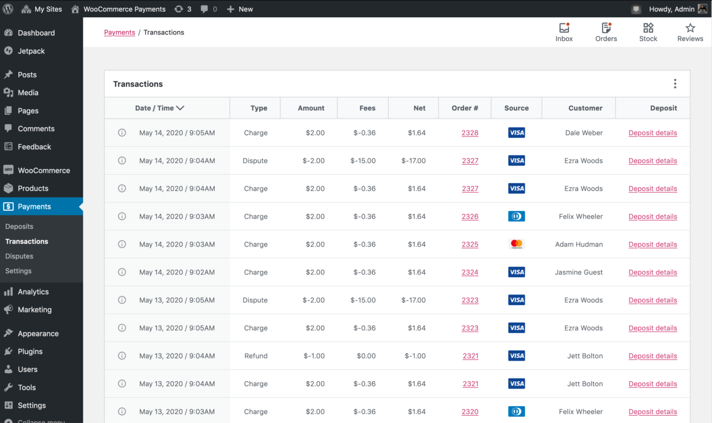Open Deposits submenu item
This screenshot has height=423, width=712.
click(19, 227)
